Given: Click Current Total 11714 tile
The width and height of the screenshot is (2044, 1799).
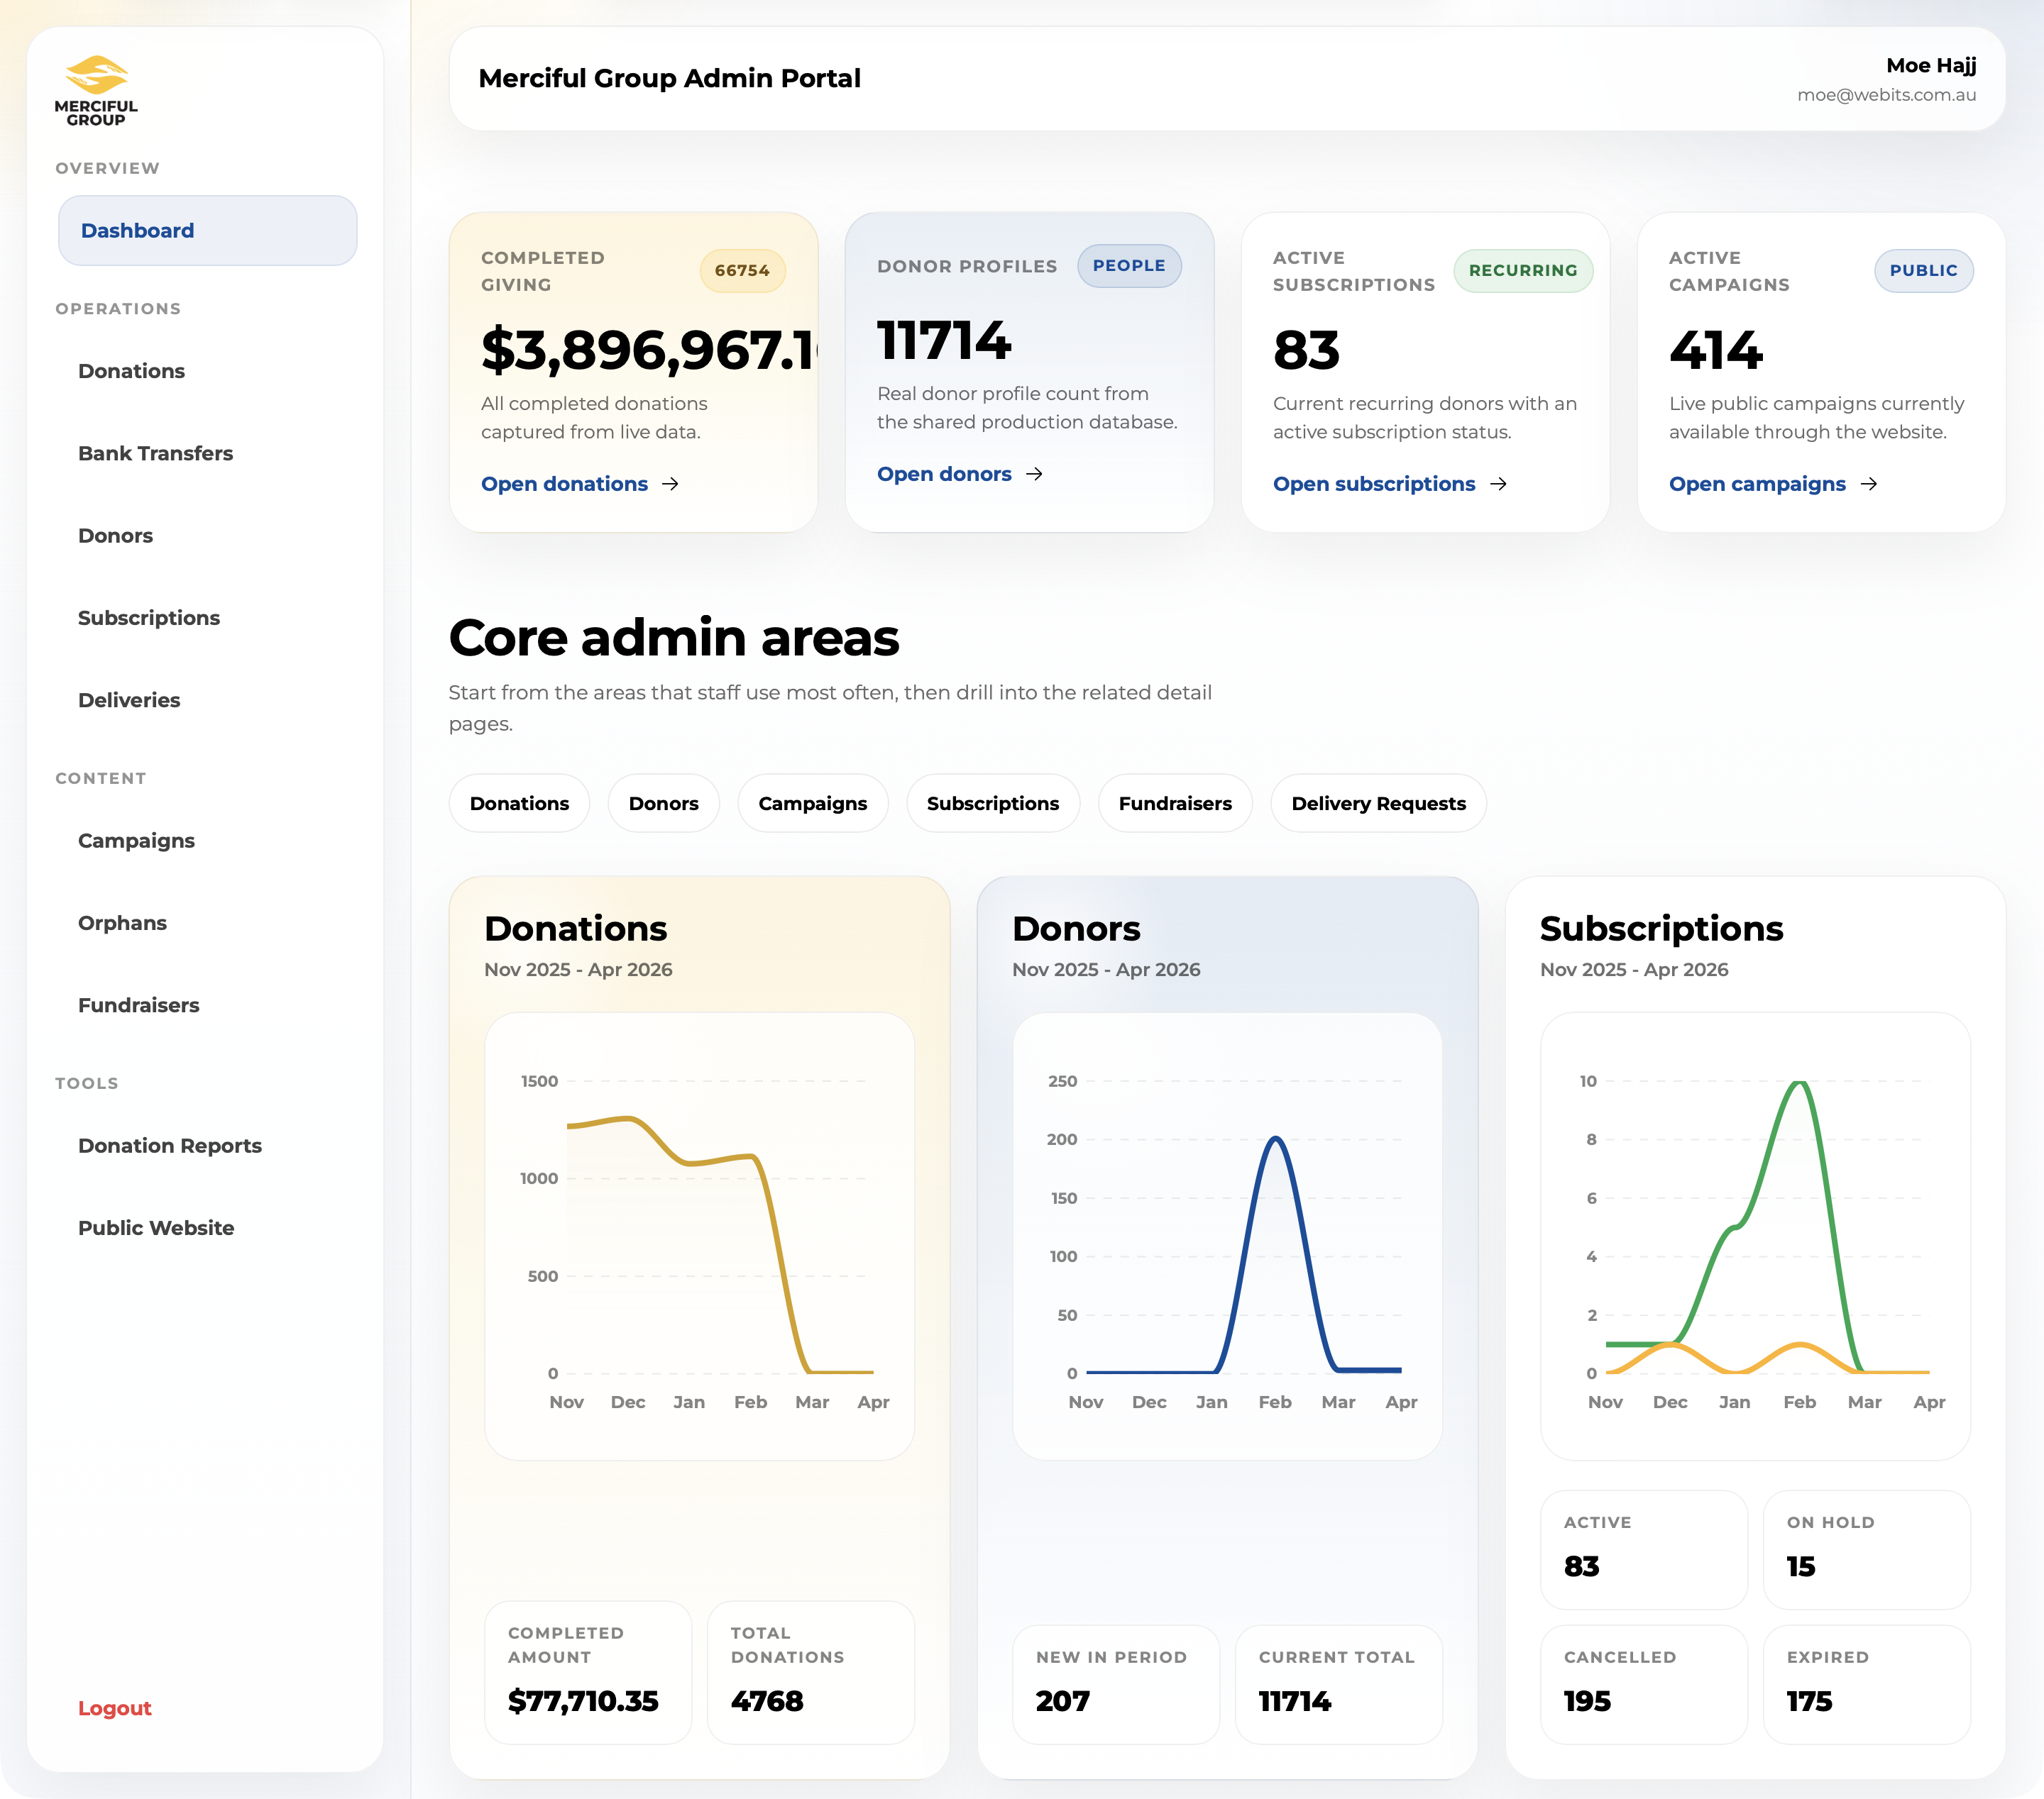Looking at the screenshot, I should (x=1338, y=1684).
